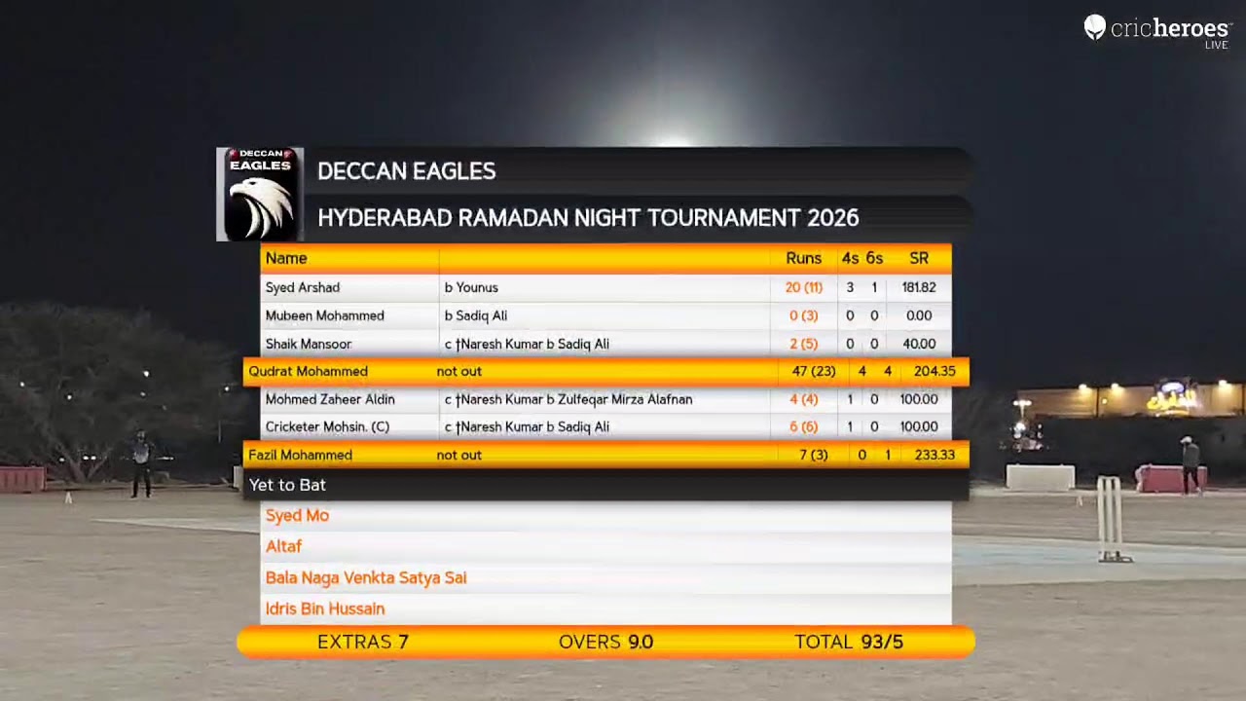The width and height of the screenshot is (1246, 701).
Task: Click the Name column header
Action: [x=286, y=258]
